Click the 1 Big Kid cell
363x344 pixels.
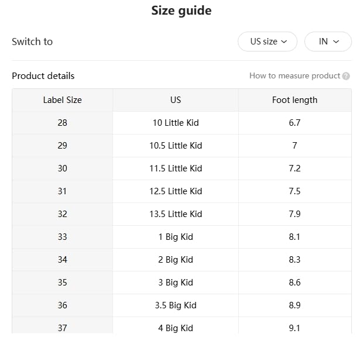click(176, 237)
